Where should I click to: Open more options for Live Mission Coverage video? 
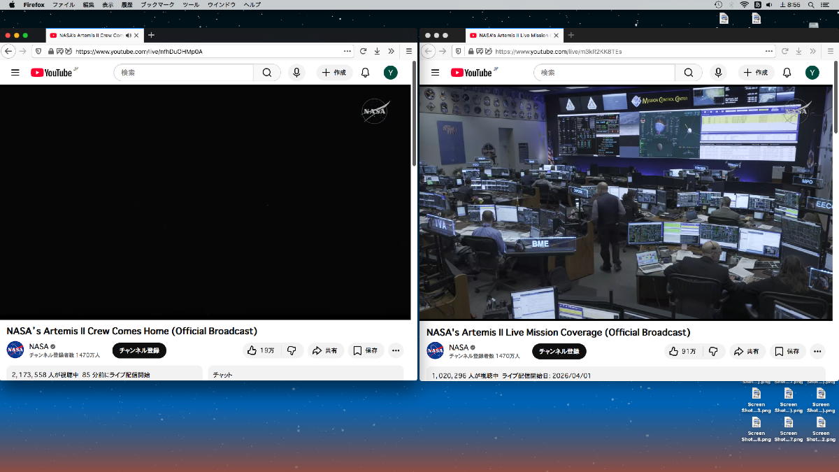(x=817, y=351)
